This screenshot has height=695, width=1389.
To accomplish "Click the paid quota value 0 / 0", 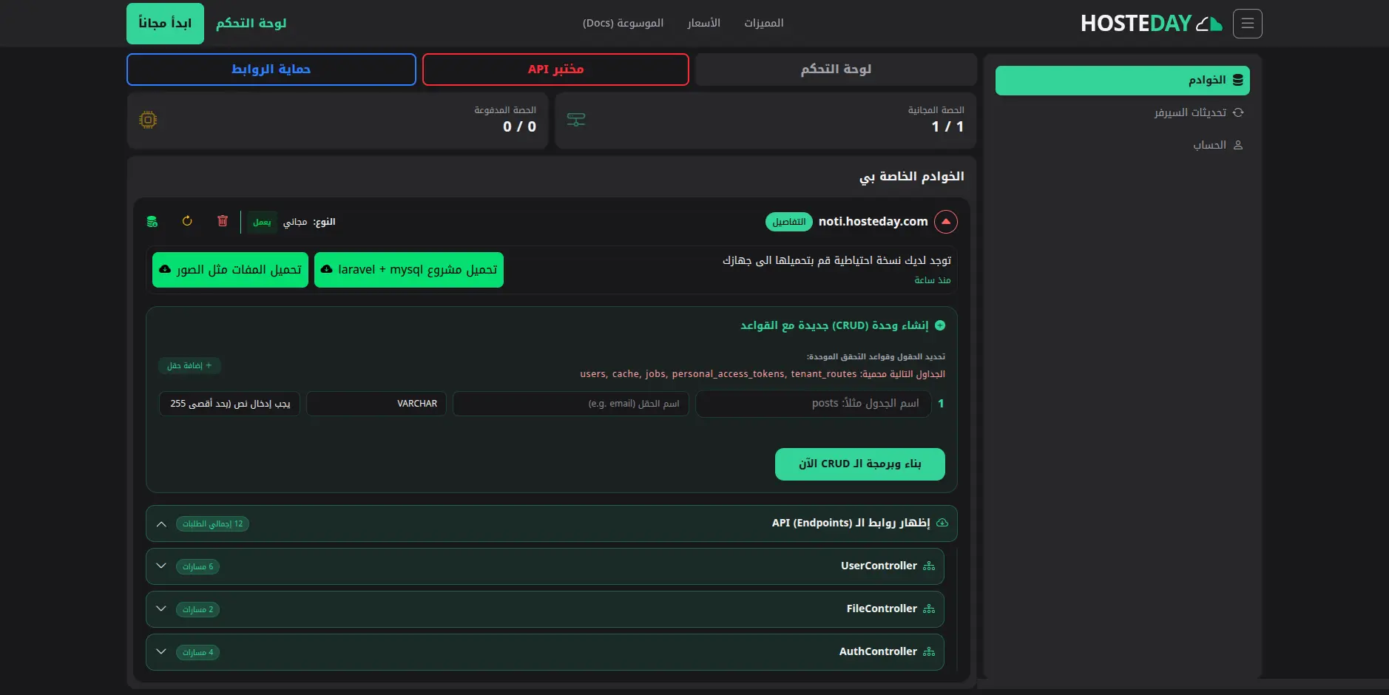I will pyautogui.click(x=520, y=126).
